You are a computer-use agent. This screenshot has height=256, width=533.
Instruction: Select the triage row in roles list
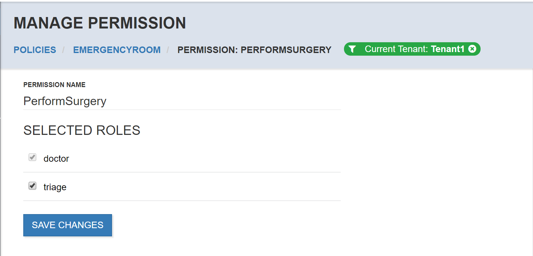(182, 187)
